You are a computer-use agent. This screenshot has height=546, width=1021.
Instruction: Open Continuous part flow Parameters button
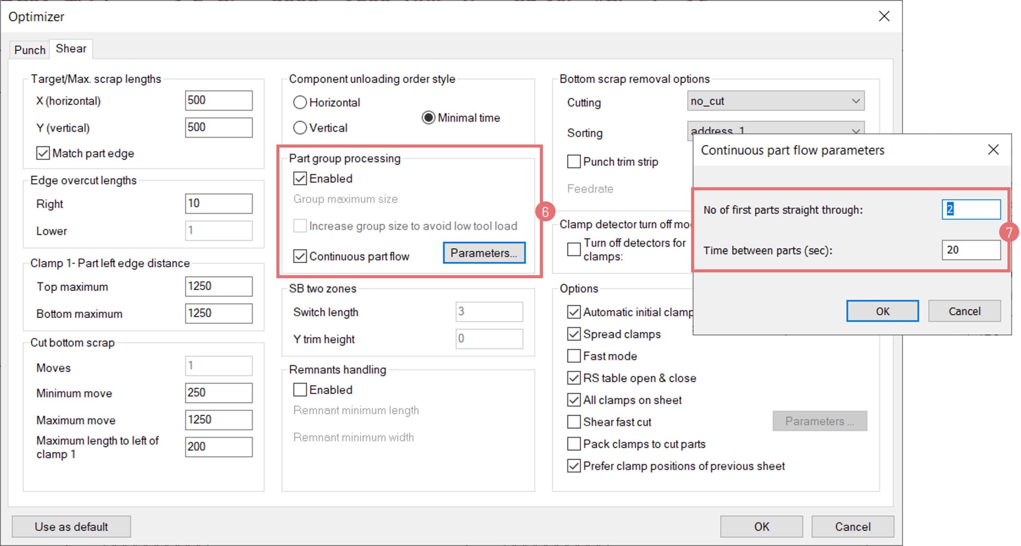[x=484, y=253]
